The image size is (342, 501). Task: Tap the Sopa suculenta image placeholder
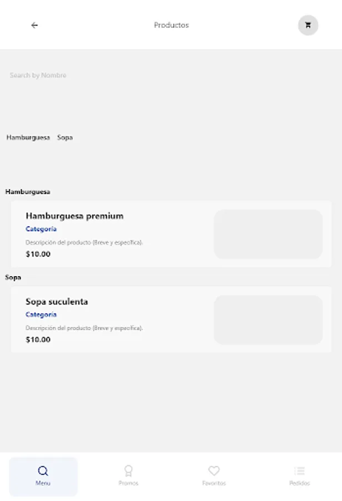268,320
